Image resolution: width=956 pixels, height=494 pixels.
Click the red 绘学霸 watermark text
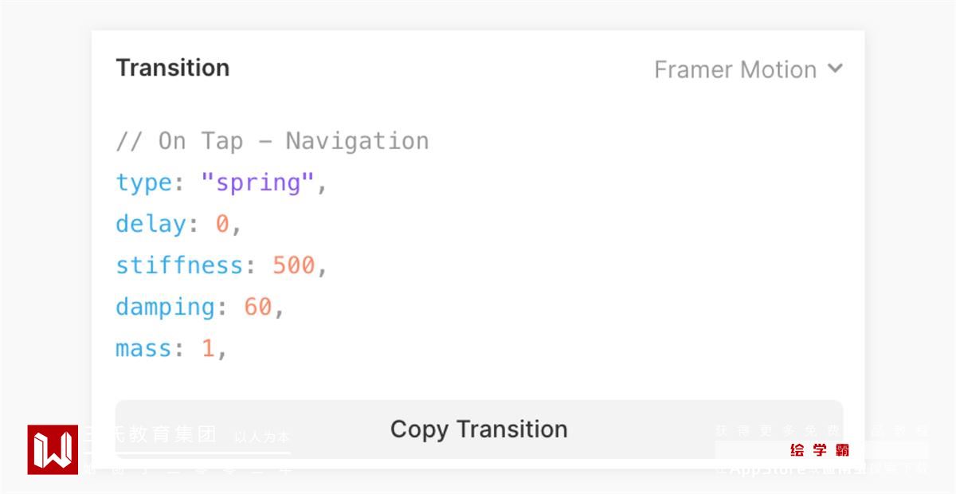pyautogui.click(x=820, y=450)
